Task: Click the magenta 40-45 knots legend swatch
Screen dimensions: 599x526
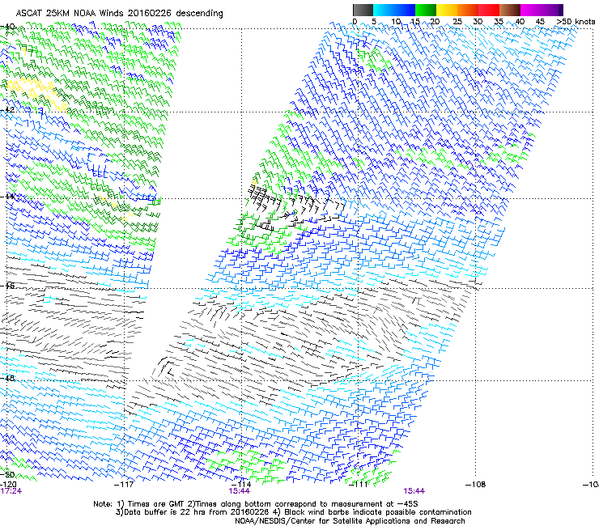Action: 531,10
